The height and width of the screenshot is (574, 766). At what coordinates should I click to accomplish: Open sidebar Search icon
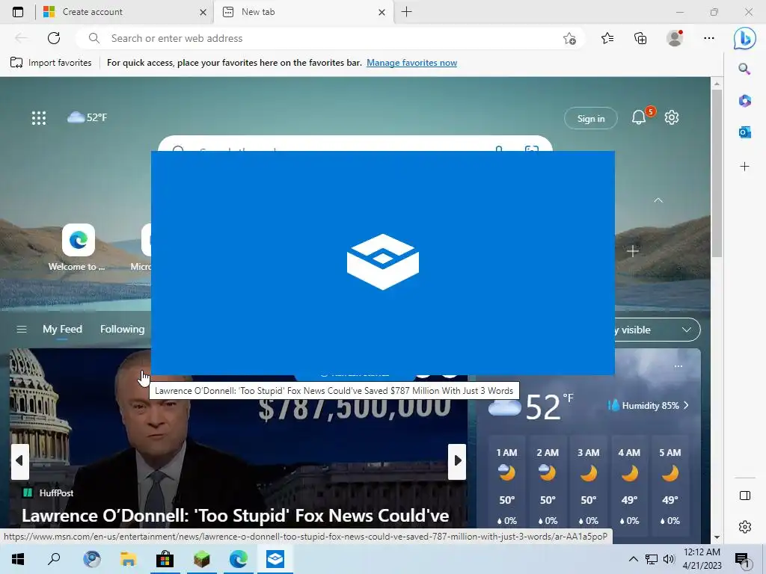coord(744,69)
